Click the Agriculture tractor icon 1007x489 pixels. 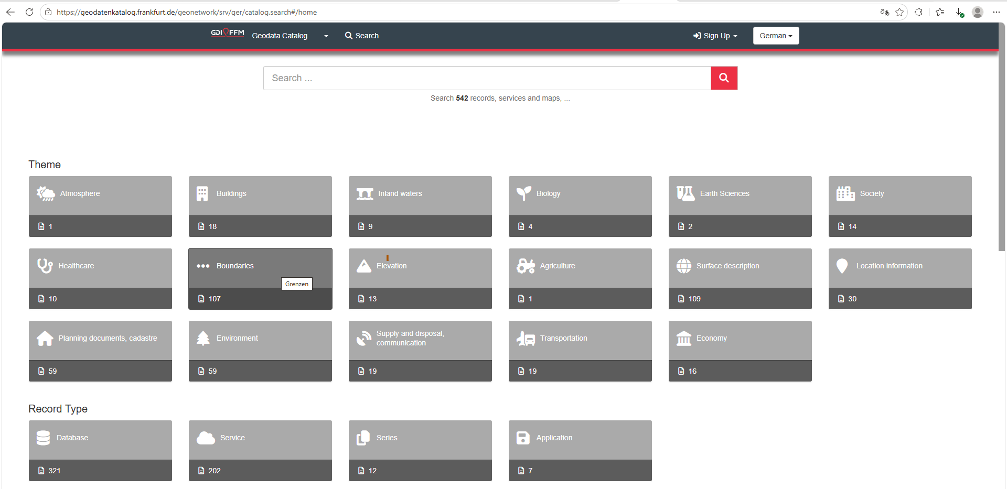526,266
